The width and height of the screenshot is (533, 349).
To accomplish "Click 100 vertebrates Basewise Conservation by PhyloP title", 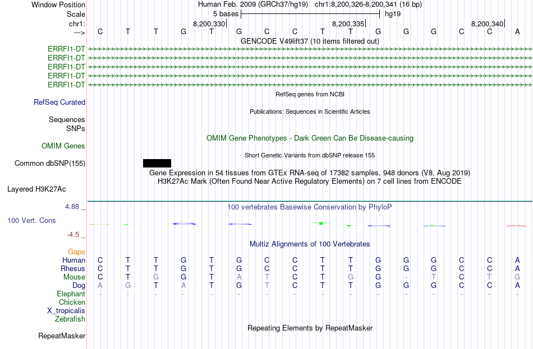I will [x=310, y=207].
